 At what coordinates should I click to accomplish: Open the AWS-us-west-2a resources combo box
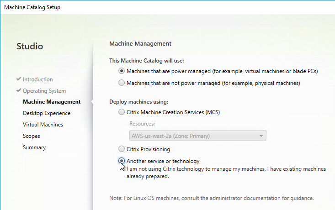click(197, 136)
